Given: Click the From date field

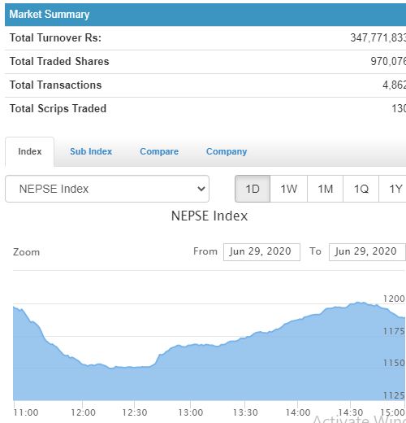Looking at the screenshot, I should (261, 252).
